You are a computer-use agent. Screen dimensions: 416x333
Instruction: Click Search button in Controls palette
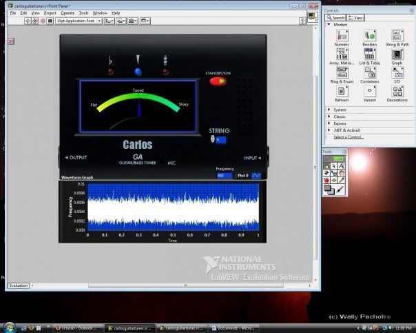tap(335, 18)
